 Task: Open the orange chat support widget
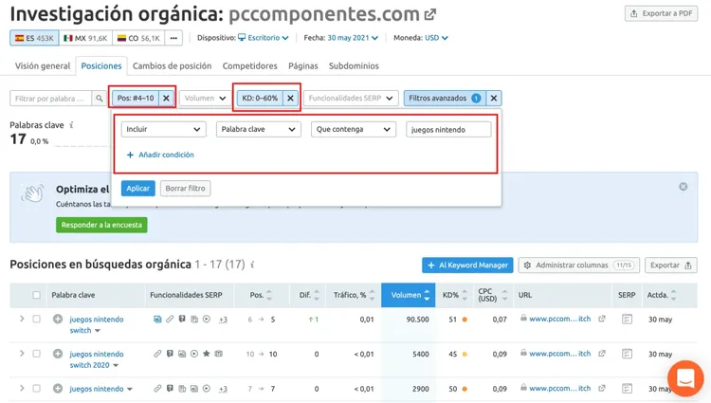click(685, 377)
